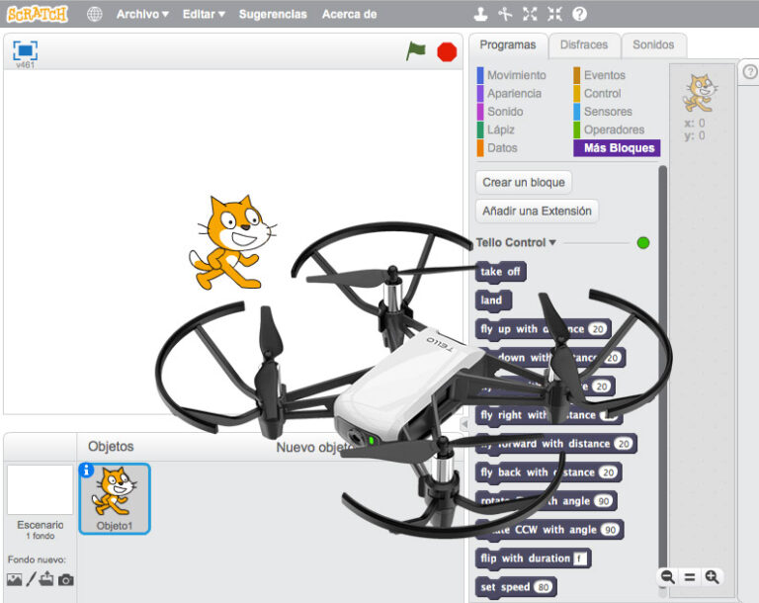Select the shrink sprite tool
759x603 pixels.
click(x=554, y=14)
